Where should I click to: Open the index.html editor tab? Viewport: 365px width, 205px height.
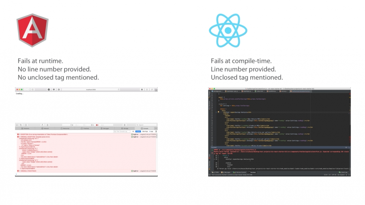pyautogui.click(x=260, y=91)
